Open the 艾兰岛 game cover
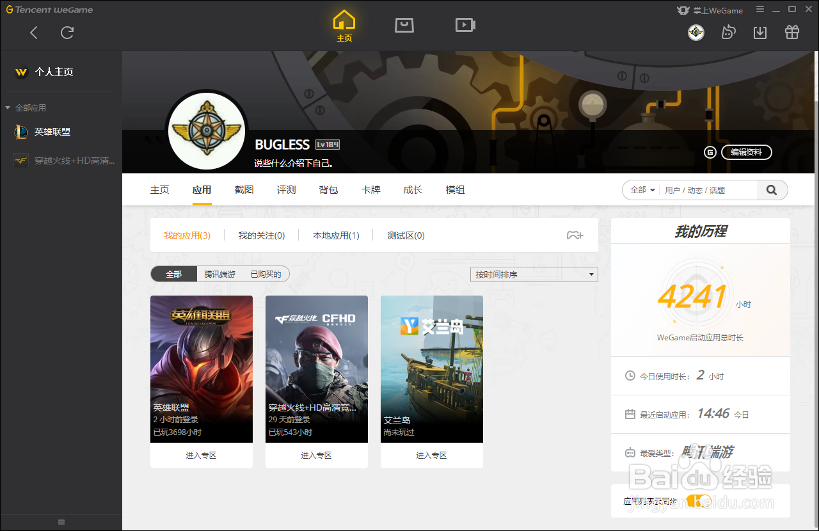The height and width of the screenshot is (531, 819). (x=432, y=369)
